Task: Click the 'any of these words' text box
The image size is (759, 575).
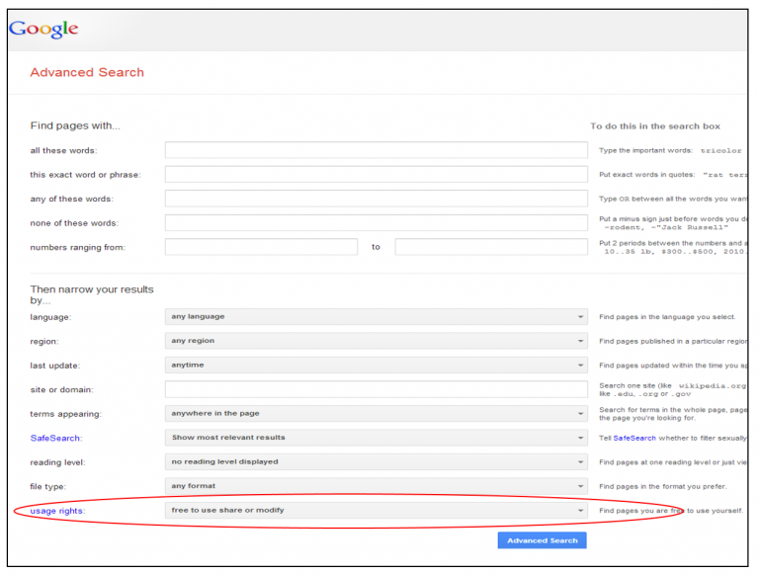Action: [376, 199]
